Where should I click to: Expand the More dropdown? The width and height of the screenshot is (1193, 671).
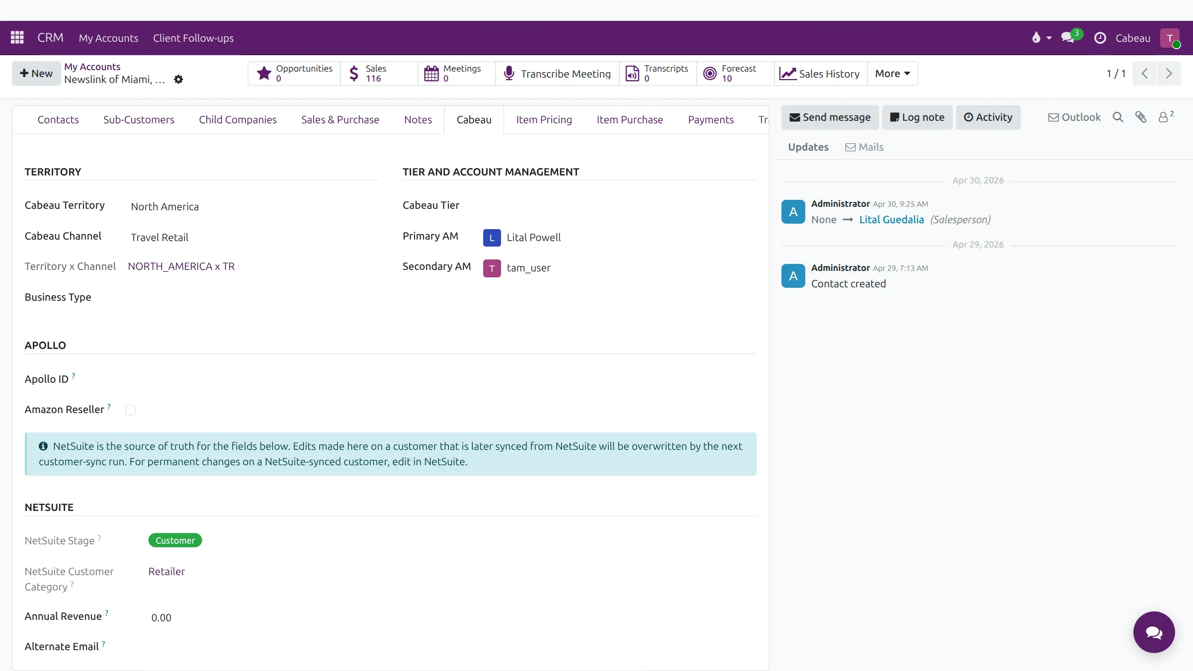[x=893, y=74]
